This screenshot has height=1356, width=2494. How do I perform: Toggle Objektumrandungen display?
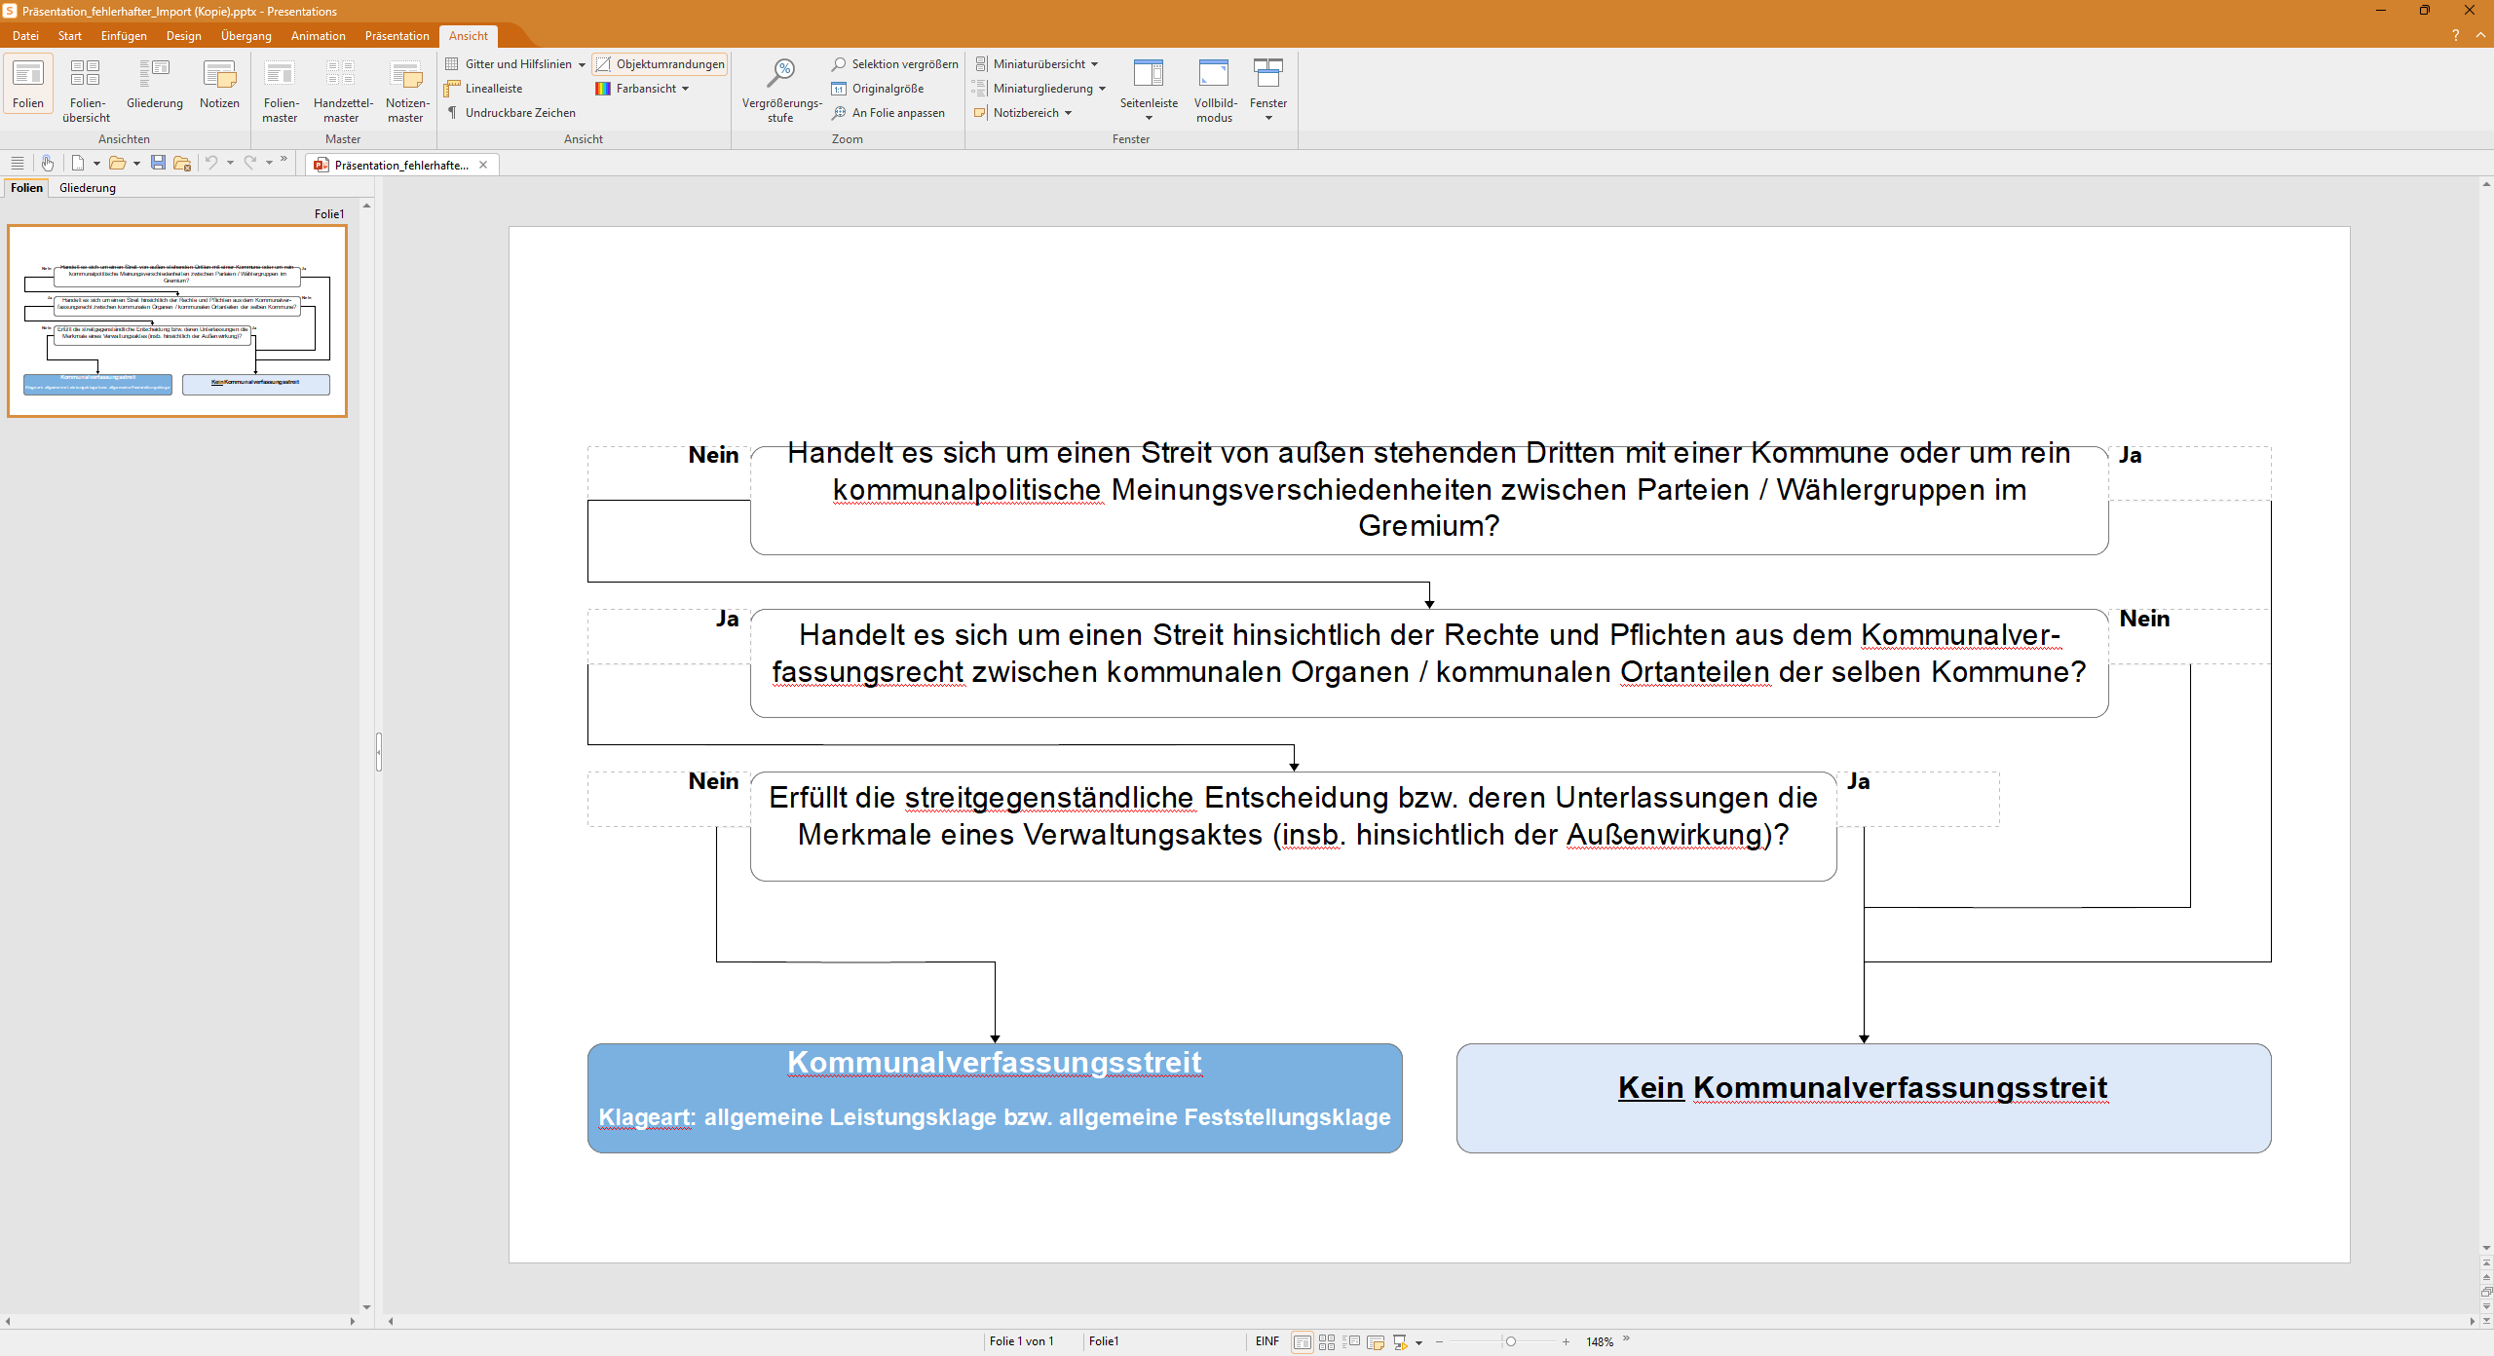tap(661, 64)
